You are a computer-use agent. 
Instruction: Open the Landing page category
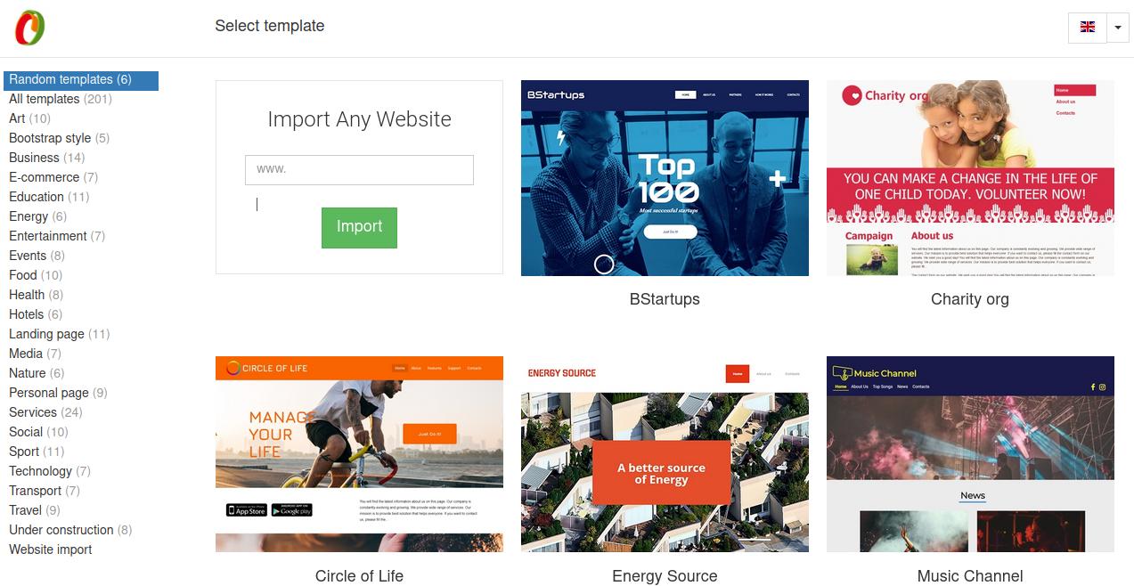60,334
